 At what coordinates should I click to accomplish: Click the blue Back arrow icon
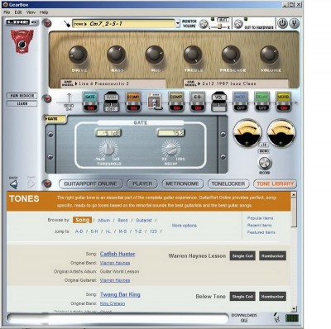point(13,184)
